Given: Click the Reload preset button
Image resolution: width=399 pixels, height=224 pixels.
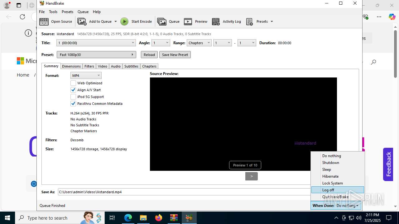Looking at the screenshot, I should click(149, 55).
